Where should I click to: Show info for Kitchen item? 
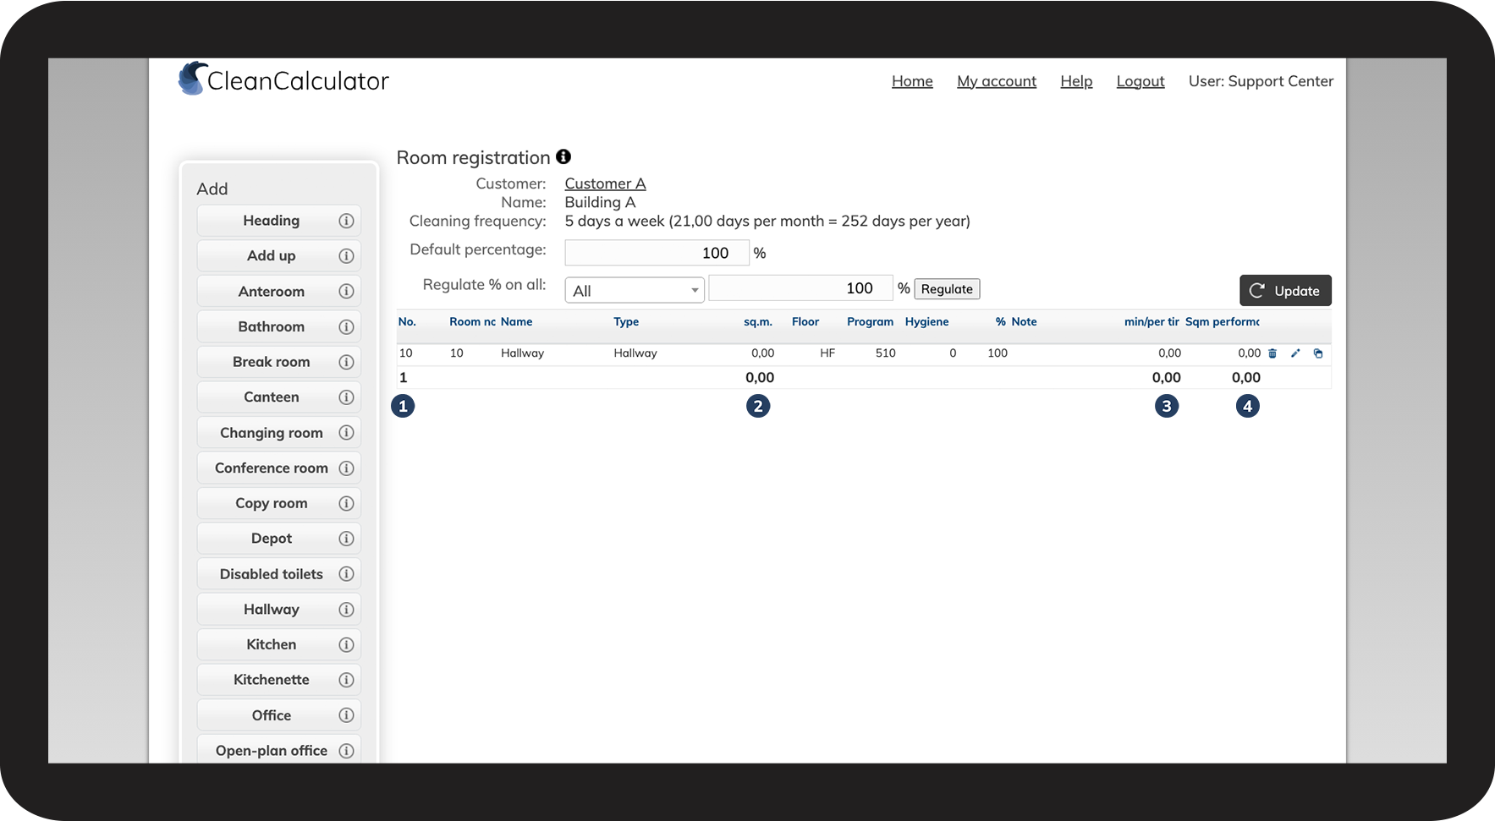click(x=346, y=644)
